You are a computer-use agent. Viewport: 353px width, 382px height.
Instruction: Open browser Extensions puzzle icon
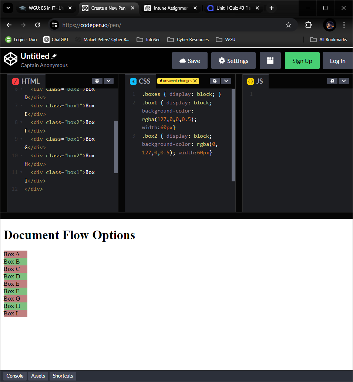tap(309, 25)
